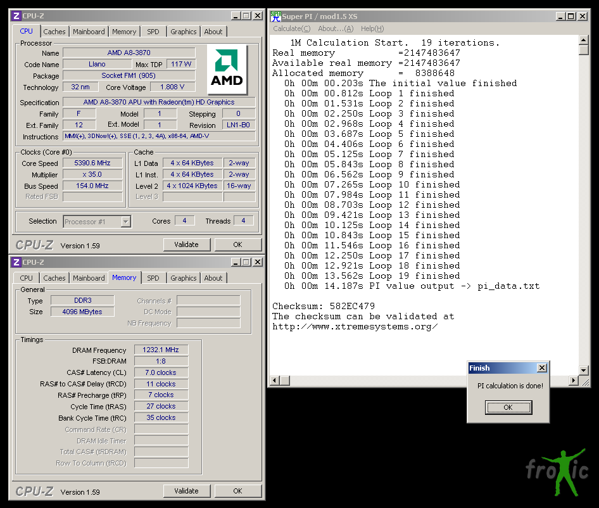Click the Loop 19 finished line in Super PI
599x508 pixels.
372,276
